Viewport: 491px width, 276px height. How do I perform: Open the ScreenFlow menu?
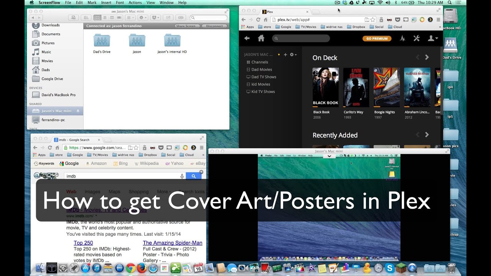(49, 3)
